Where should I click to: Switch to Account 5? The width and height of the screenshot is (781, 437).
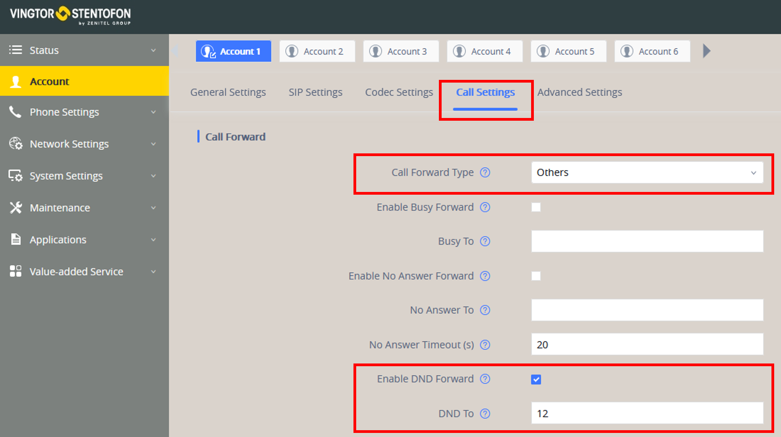click(568, 51)
